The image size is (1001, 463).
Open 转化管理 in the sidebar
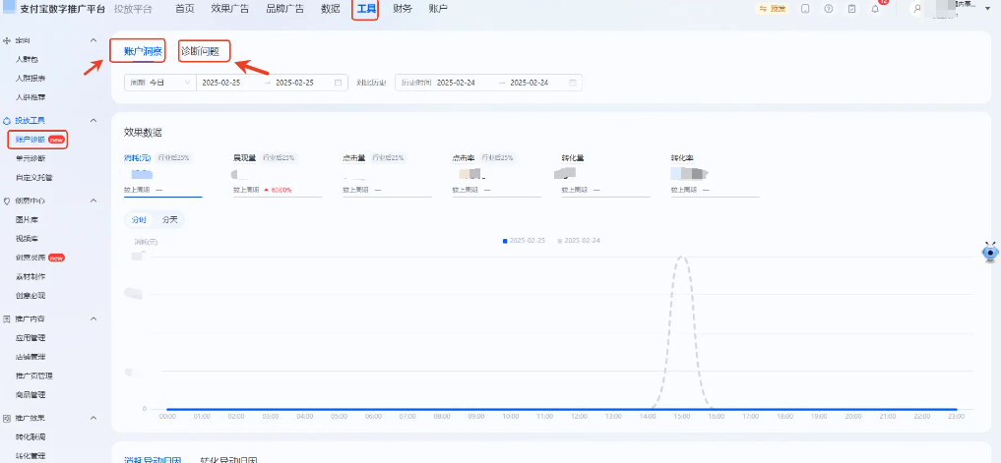tap(31, 456)
